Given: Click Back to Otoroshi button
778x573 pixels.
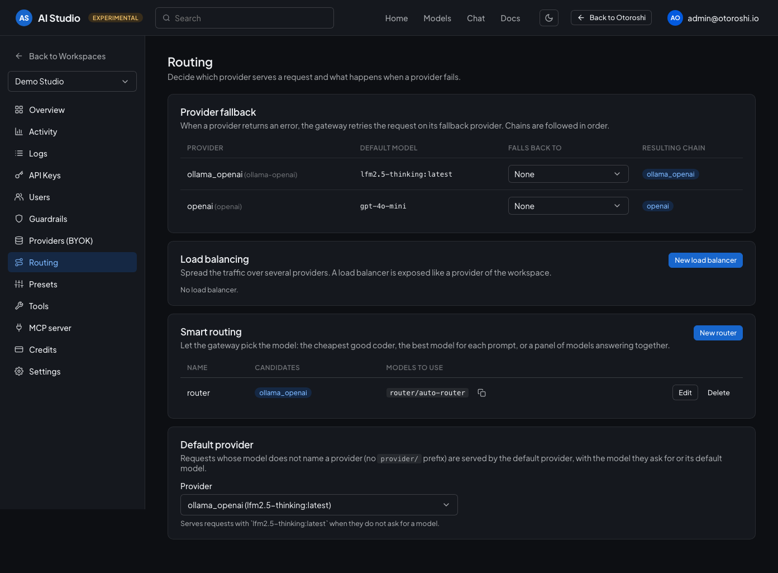Looking at the screenshot, I should pyautogui.click(x=611, y=18).
